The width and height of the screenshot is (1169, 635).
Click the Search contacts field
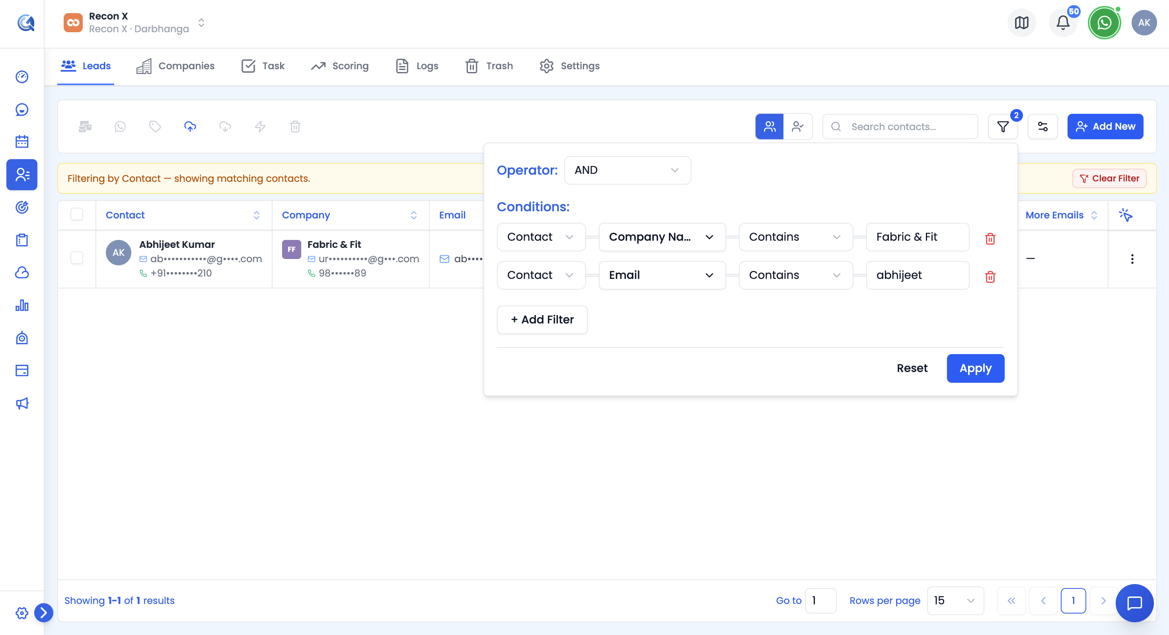[900, 127]
